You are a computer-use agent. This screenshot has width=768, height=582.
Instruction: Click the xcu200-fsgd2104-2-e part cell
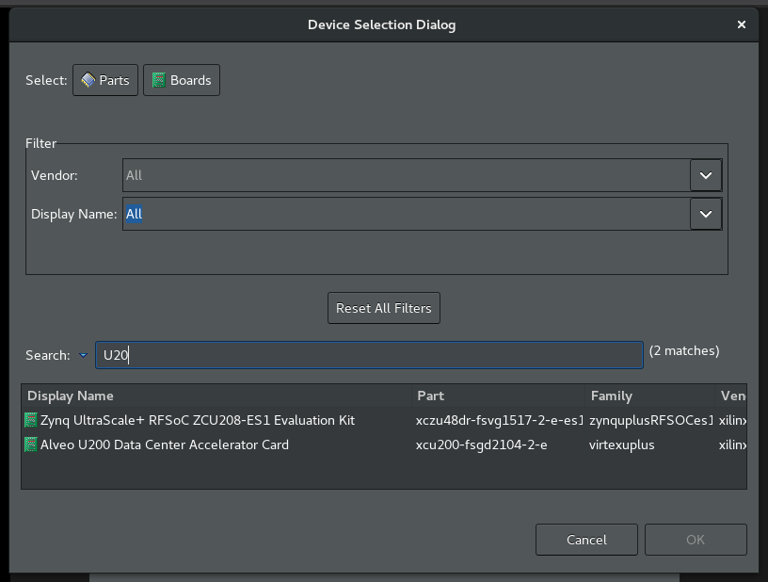pos(482,445)
